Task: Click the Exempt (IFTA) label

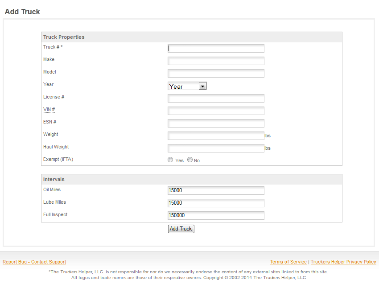Action: (58, 160)
